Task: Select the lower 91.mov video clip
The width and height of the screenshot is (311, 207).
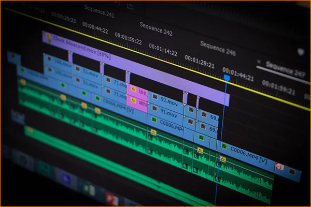Action: 166,112
